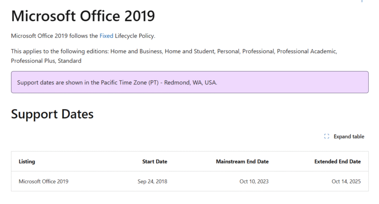This screenshot has height=204, width=379.
Task: Click the Support Dates heading
Action: tap(52, 114)
